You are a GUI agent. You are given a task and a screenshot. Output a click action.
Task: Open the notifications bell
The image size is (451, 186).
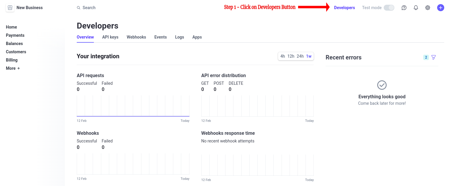pyautogui.click(x=416, y=8)
